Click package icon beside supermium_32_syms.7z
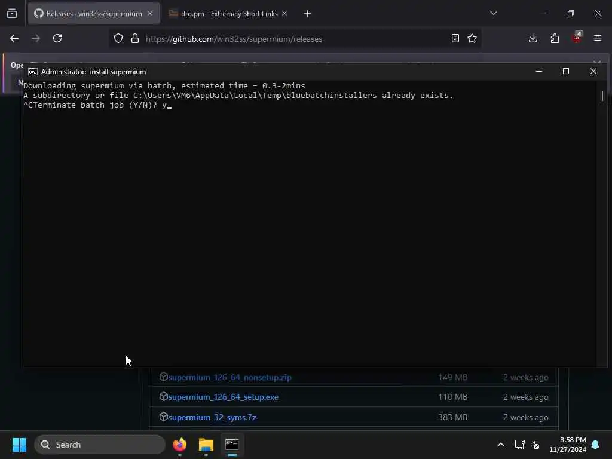Viewport: 612px width, 459px height. [164, 417]
